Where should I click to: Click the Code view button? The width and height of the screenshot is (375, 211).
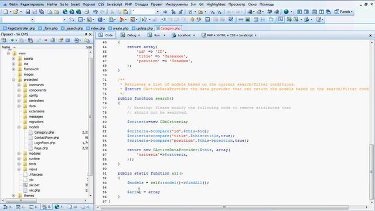(x=105, y=35)
